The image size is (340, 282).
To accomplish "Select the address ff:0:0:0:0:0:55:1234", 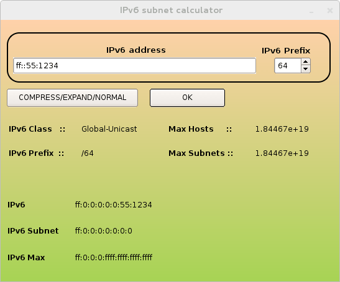I will tap(113, 204).
